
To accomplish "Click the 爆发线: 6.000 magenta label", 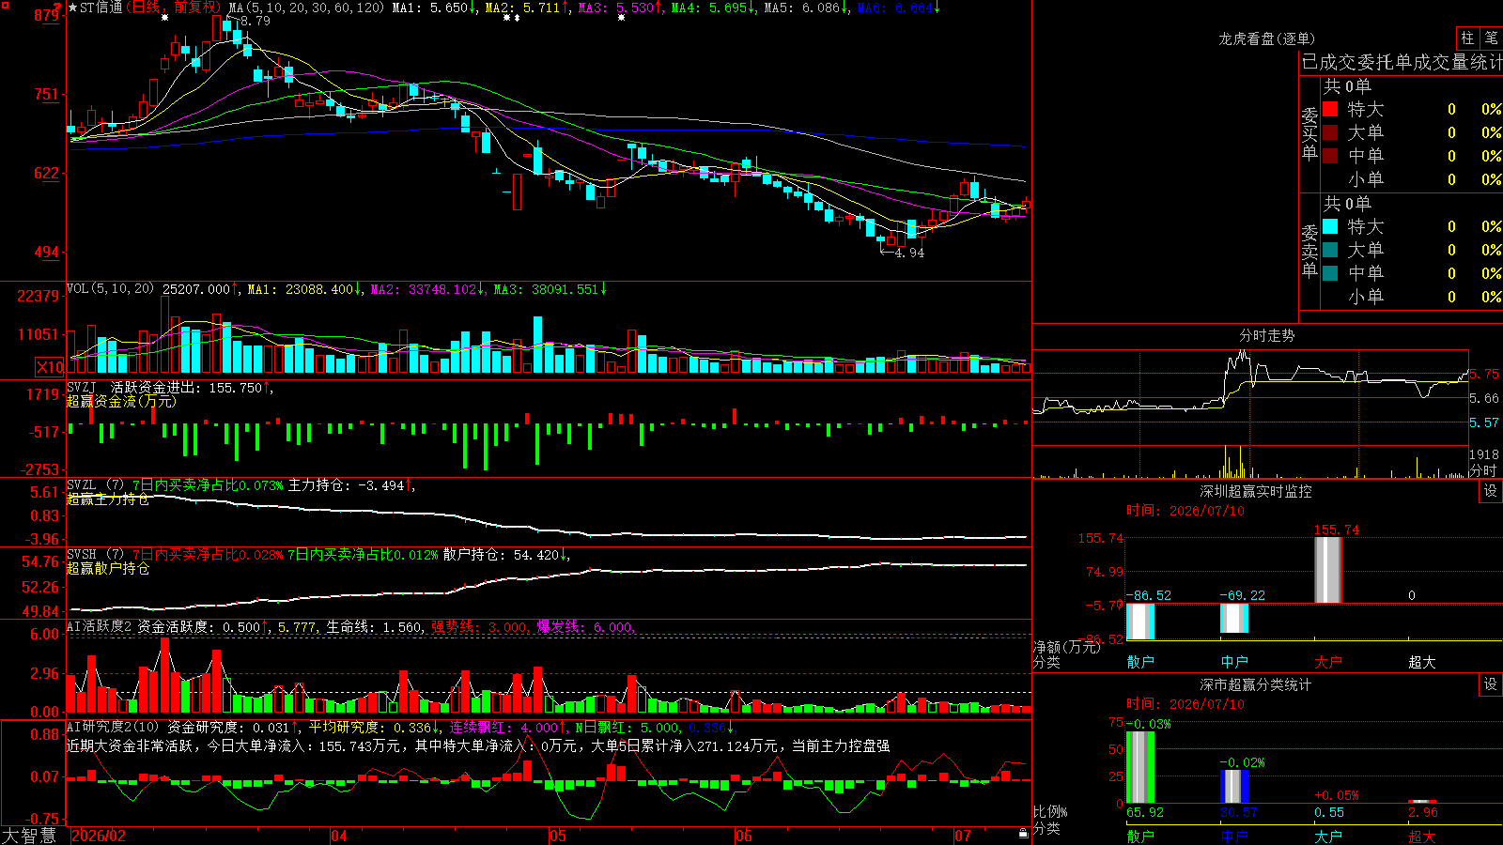I will click(586, 626).
